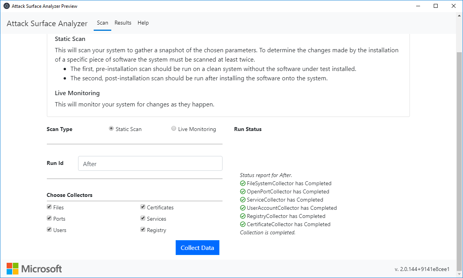Click the 'FileSystemCollector has Completed' status line

[289, 183]
